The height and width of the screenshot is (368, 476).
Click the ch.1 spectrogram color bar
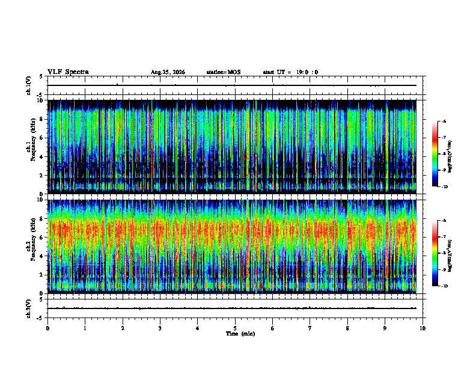point(435,154)
